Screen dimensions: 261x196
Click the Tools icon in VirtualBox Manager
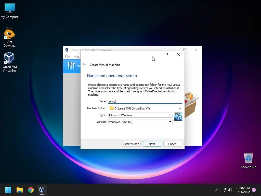tap(71, 66)
